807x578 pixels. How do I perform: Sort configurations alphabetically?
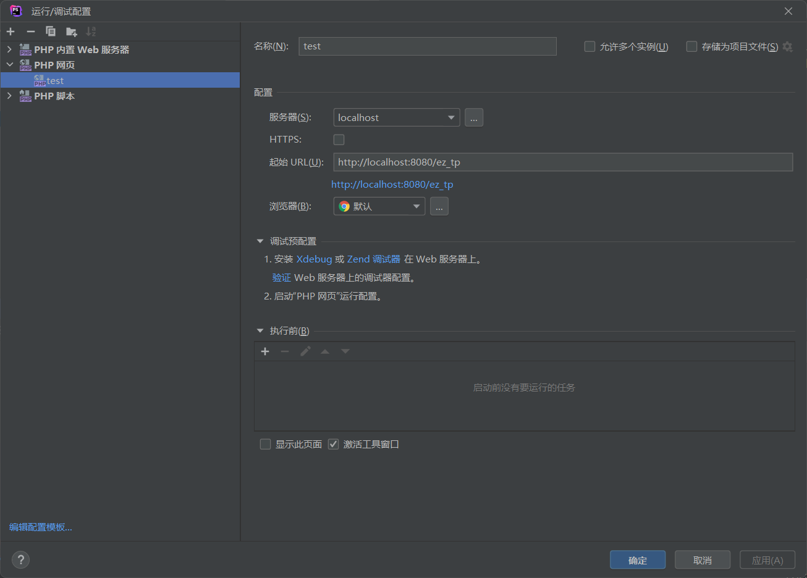pos(91,31)
